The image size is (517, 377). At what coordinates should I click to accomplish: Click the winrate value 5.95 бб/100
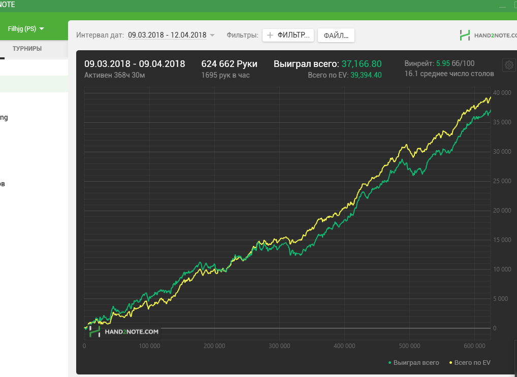pyautogui.click(x=455, y=63)
